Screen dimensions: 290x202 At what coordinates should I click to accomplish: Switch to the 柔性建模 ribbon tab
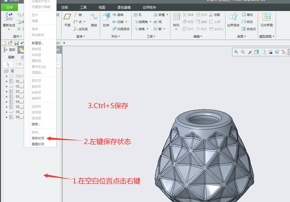click(x=124, y=7)
